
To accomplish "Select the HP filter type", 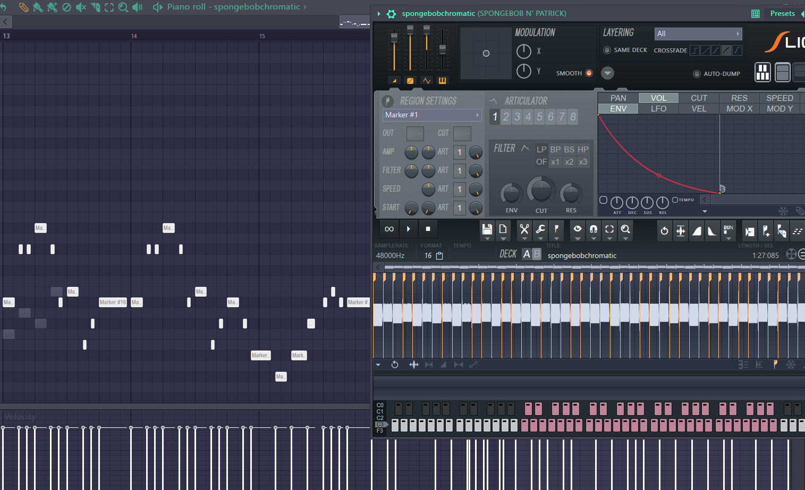I will pyautogui.click(x=583, y=150).
